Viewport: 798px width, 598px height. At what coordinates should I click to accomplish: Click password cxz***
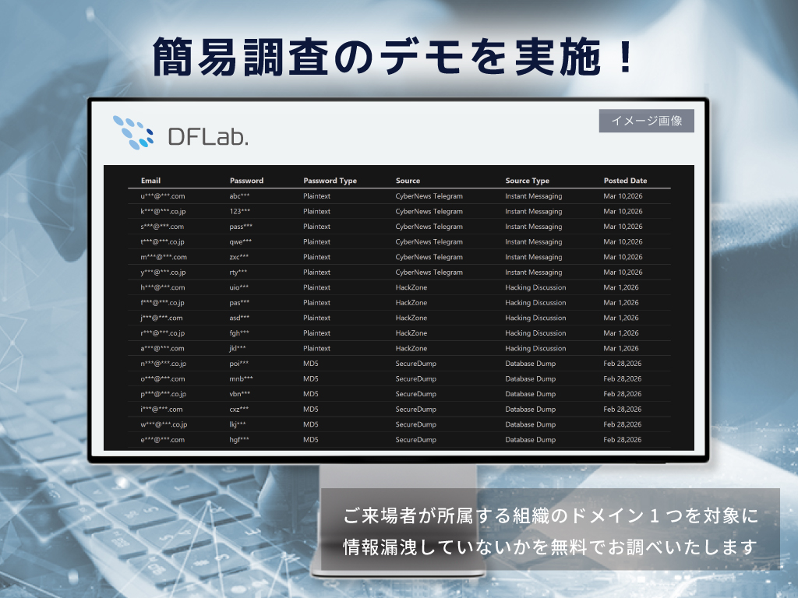(x=238, y=410)
